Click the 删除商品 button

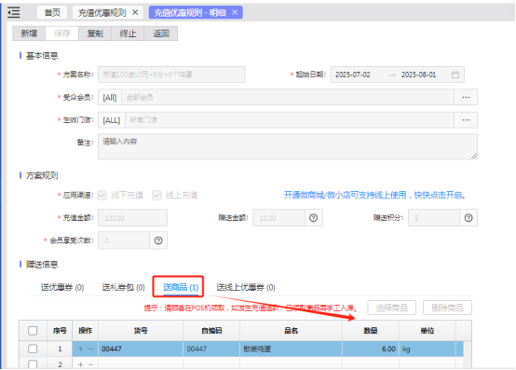pyautogui.click(x=448, y=308)
